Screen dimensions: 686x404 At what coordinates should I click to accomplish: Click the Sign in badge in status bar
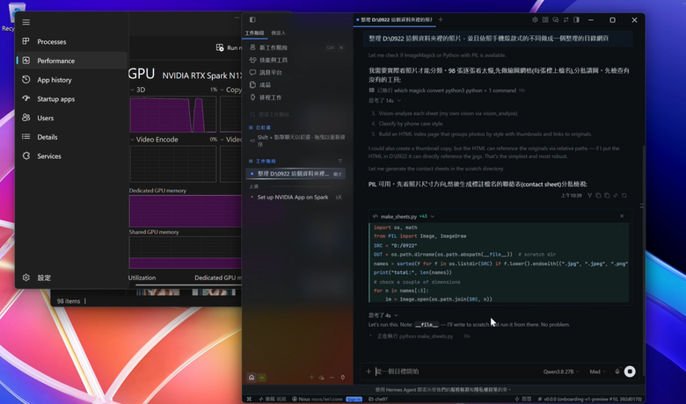tap(354, 400)
